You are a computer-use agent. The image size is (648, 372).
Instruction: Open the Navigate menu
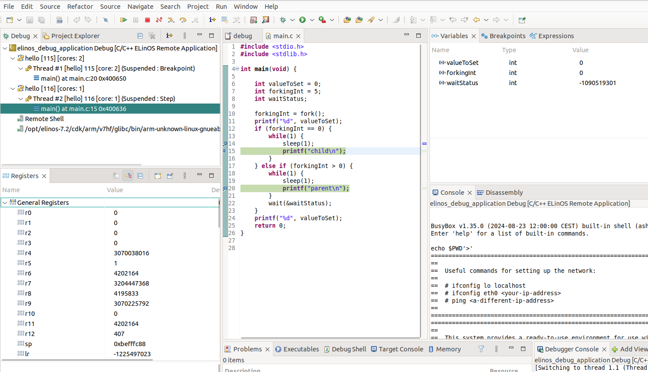[x=140, y=7]
